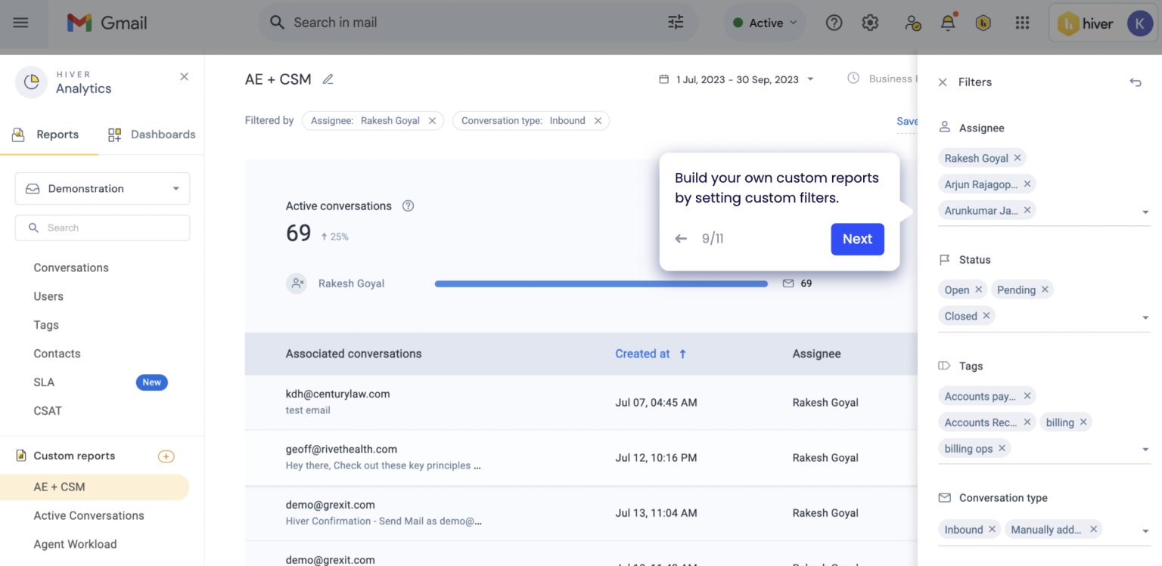Screen dimensions: 1162x566
Task: Click the Active conversations info icon
Action: 408,206
